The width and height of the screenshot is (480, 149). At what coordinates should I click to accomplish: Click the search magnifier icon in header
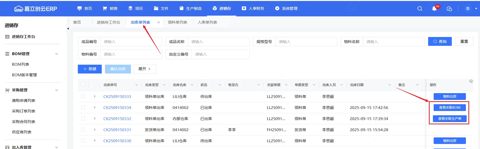[x=420, y=9]
